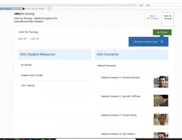182x140 pixels.
Task: Switch to the About This Product tab
Action: pos(152,17)
